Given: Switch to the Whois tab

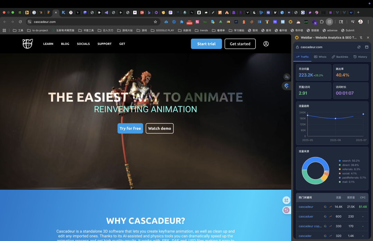Looking at the screenshot, I should click(x=320, y=57).
